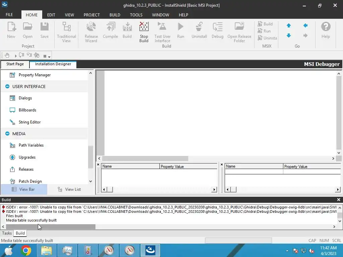
Task: Open the BUILD ribbon tab
Action: (x=115, y=15)
